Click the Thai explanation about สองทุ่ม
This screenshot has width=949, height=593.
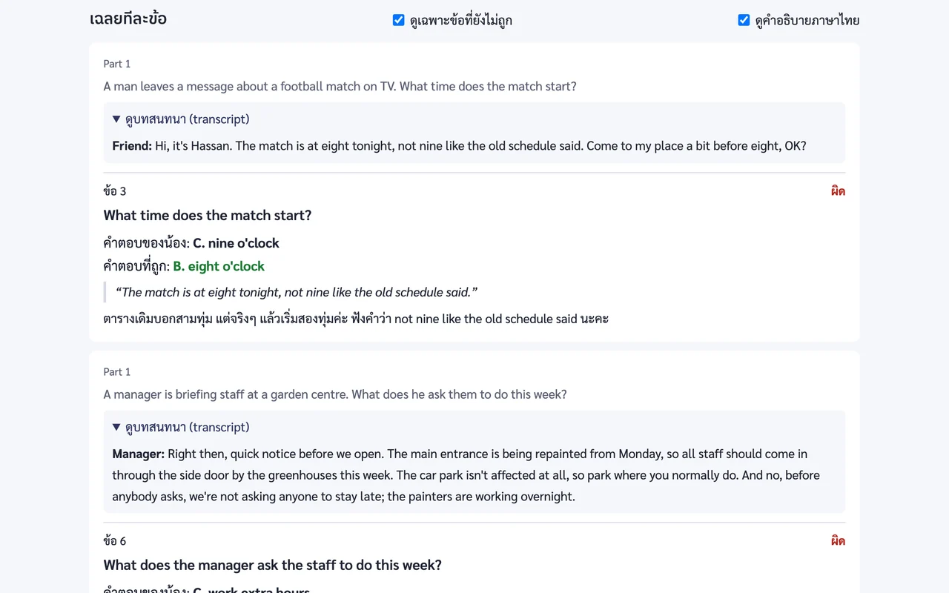(356, 319)
